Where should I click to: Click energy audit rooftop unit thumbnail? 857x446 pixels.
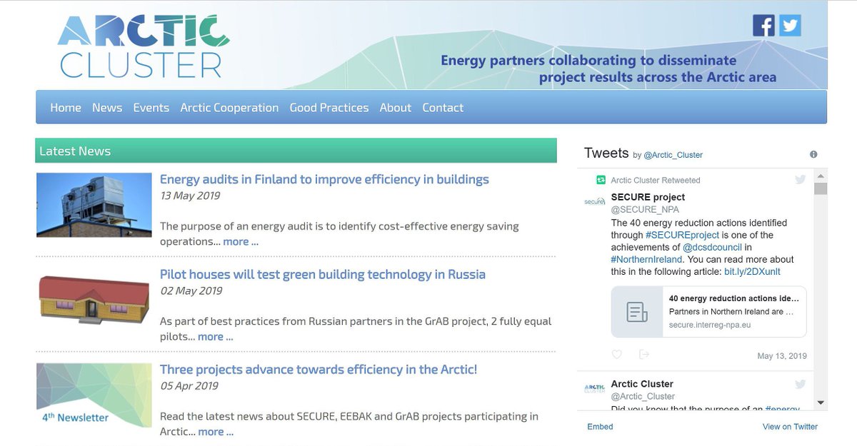point(94,205)
